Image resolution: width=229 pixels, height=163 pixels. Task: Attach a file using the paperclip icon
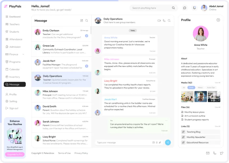160,142
